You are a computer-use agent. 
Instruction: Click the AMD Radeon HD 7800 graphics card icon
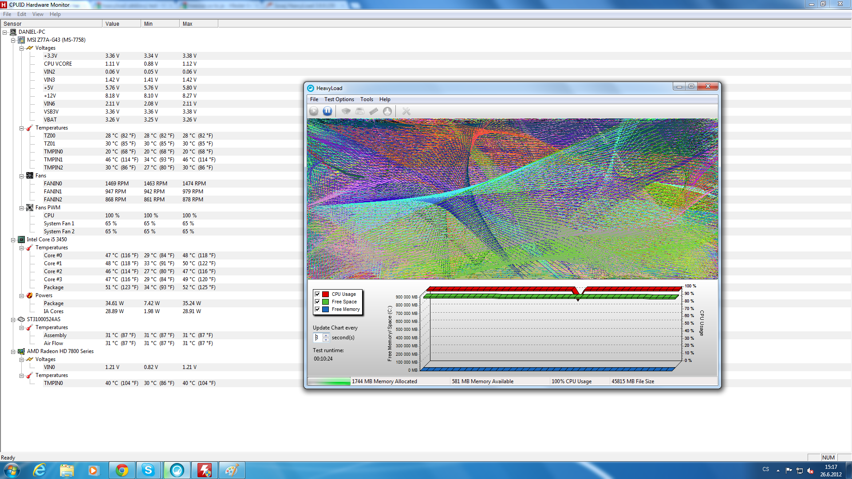coord(21,351)
